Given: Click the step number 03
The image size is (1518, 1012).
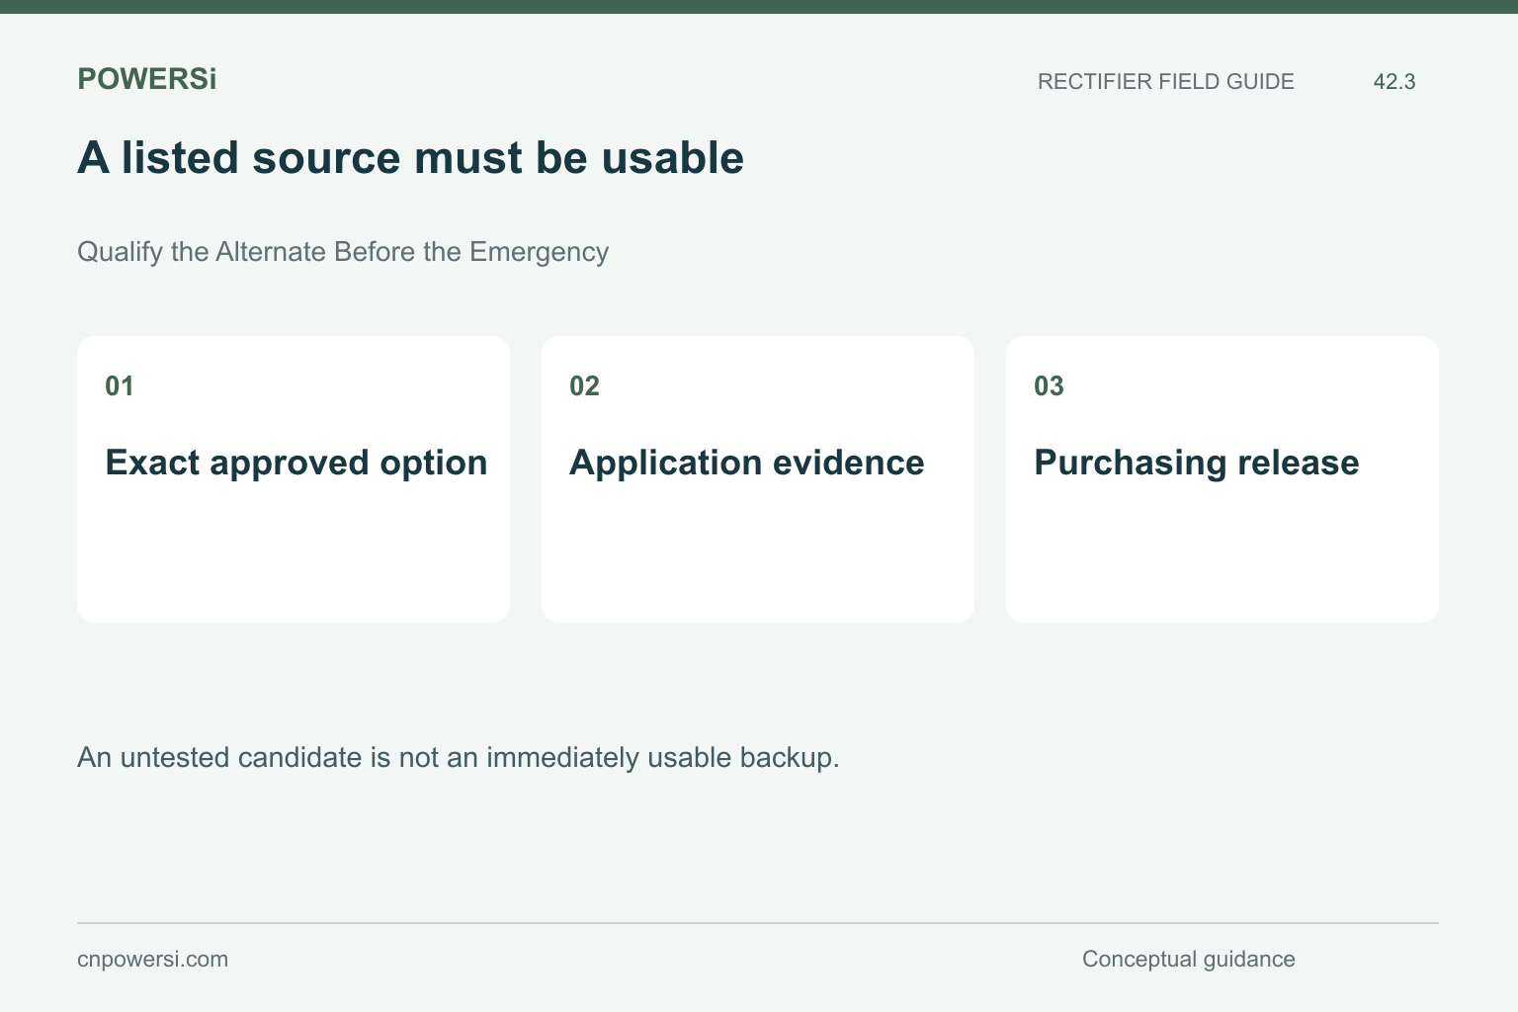Looking at the screenshot, I should [x=1049, y=386].
